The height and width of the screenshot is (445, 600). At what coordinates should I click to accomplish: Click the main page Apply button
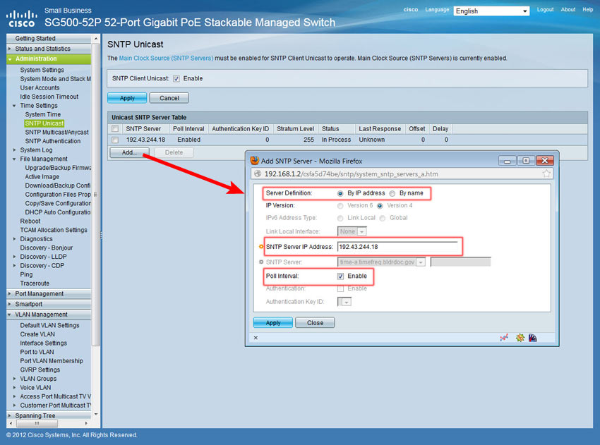(127, 98)
